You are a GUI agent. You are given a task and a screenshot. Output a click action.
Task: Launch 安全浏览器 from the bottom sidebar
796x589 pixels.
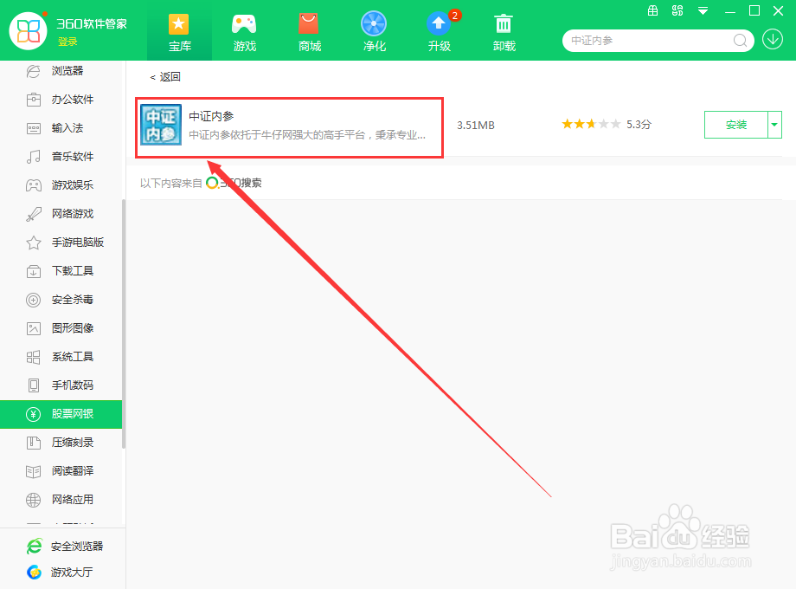click(x=65, y=547)
